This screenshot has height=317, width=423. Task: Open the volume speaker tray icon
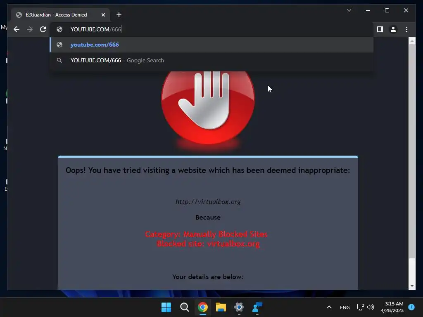point(371,307)
